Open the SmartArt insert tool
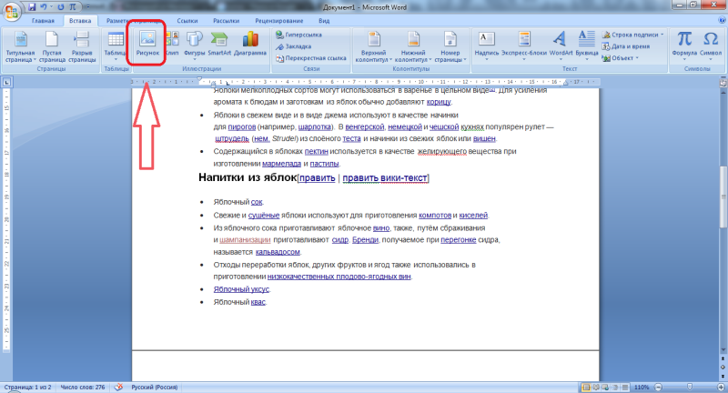728x393 pixels. (x=219, y=43)
